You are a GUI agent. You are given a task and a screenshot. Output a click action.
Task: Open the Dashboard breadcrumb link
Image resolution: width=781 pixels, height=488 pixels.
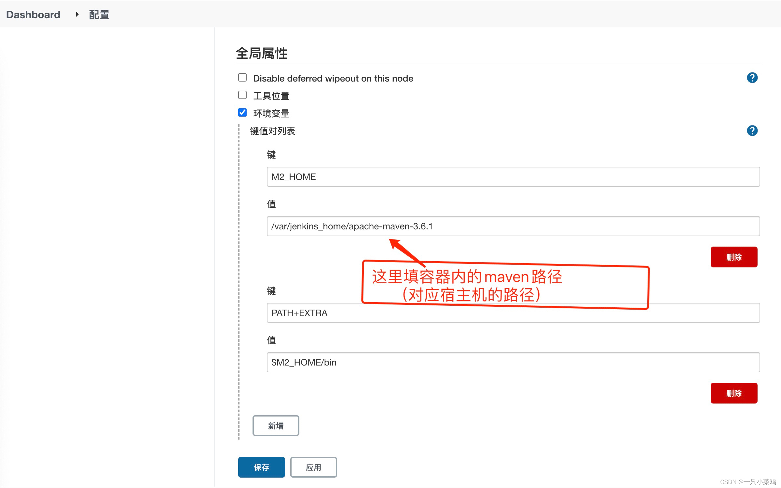[33, 15]
